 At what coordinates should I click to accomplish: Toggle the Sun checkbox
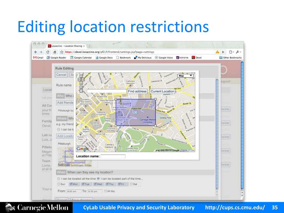coord(59,184)
